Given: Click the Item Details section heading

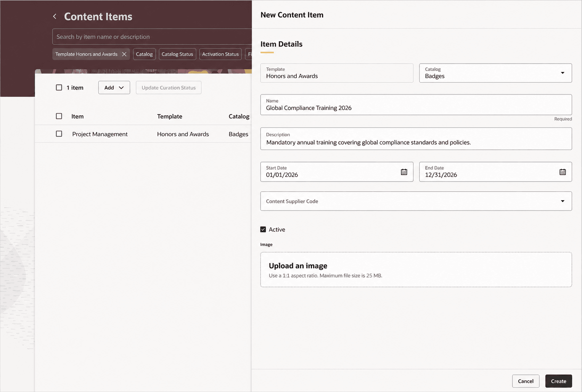Looking at the screenshot, I should 281,44.
